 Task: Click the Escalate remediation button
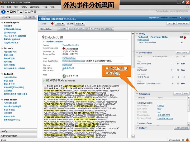point(62,29)
